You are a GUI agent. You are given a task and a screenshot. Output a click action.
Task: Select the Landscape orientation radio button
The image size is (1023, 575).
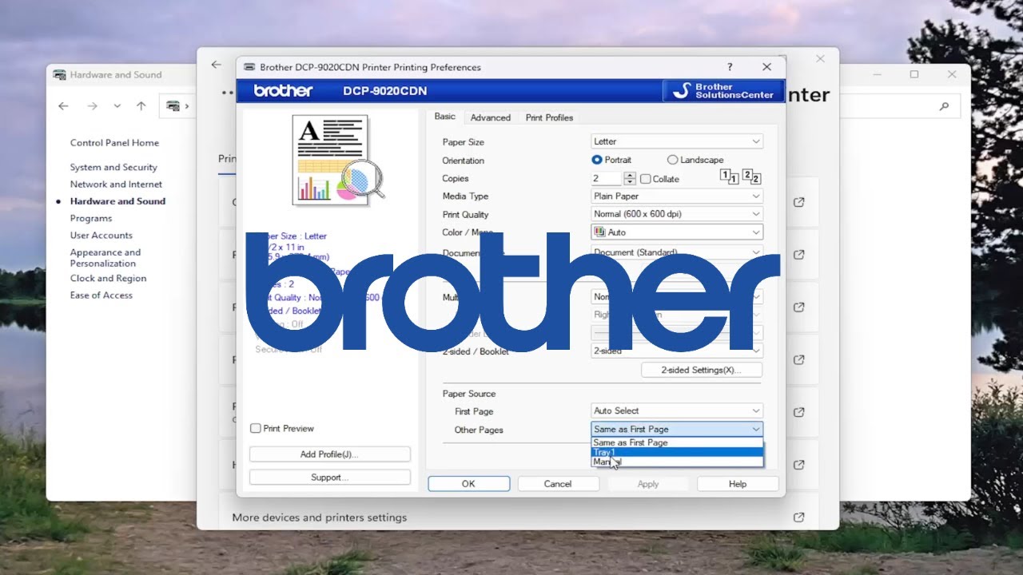(x=672, y=161)
